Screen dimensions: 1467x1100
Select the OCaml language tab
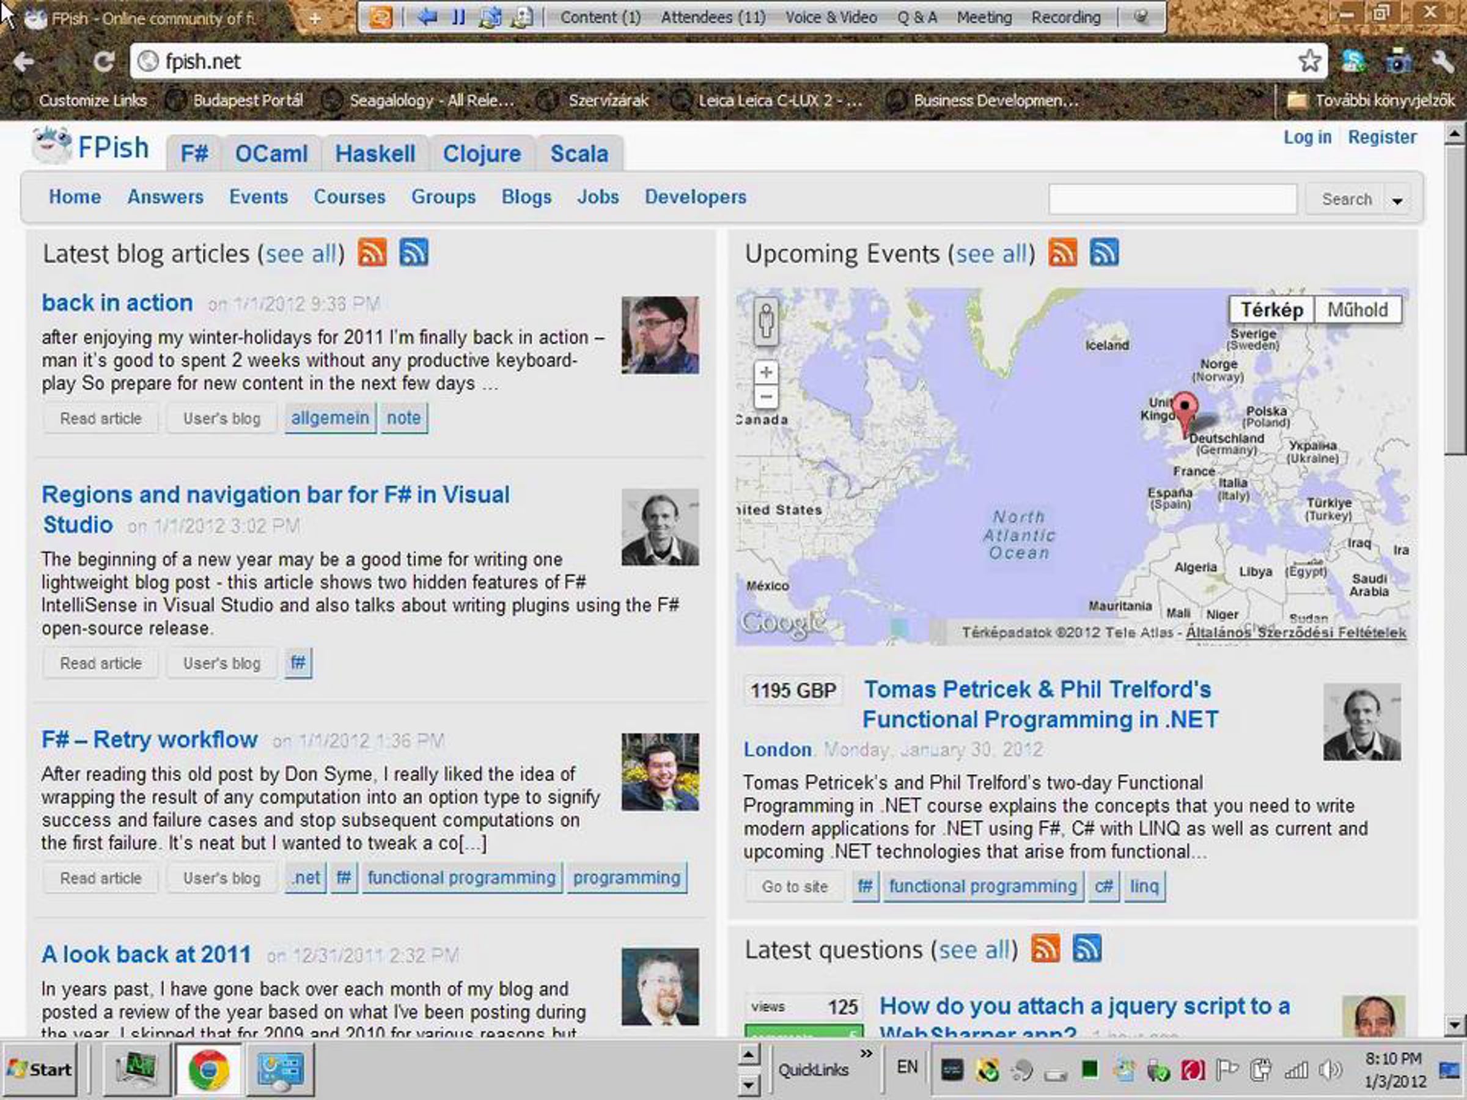[271, 153]
